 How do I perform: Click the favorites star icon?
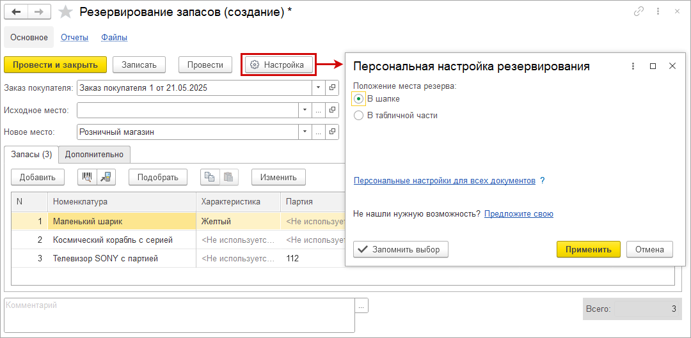click(x=65, y=12)
